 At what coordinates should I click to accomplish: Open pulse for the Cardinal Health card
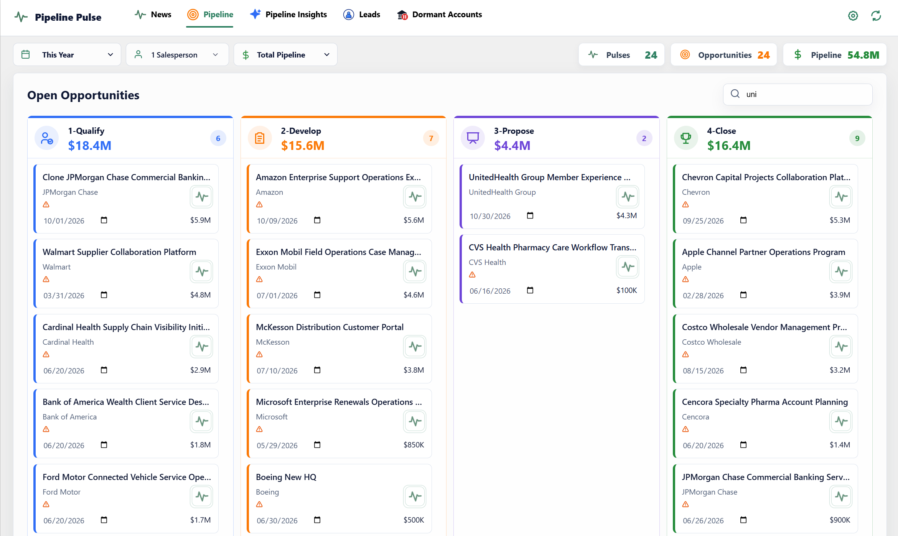(x=202, y=347)
